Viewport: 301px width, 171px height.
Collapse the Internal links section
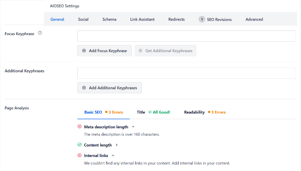(113, 155)
